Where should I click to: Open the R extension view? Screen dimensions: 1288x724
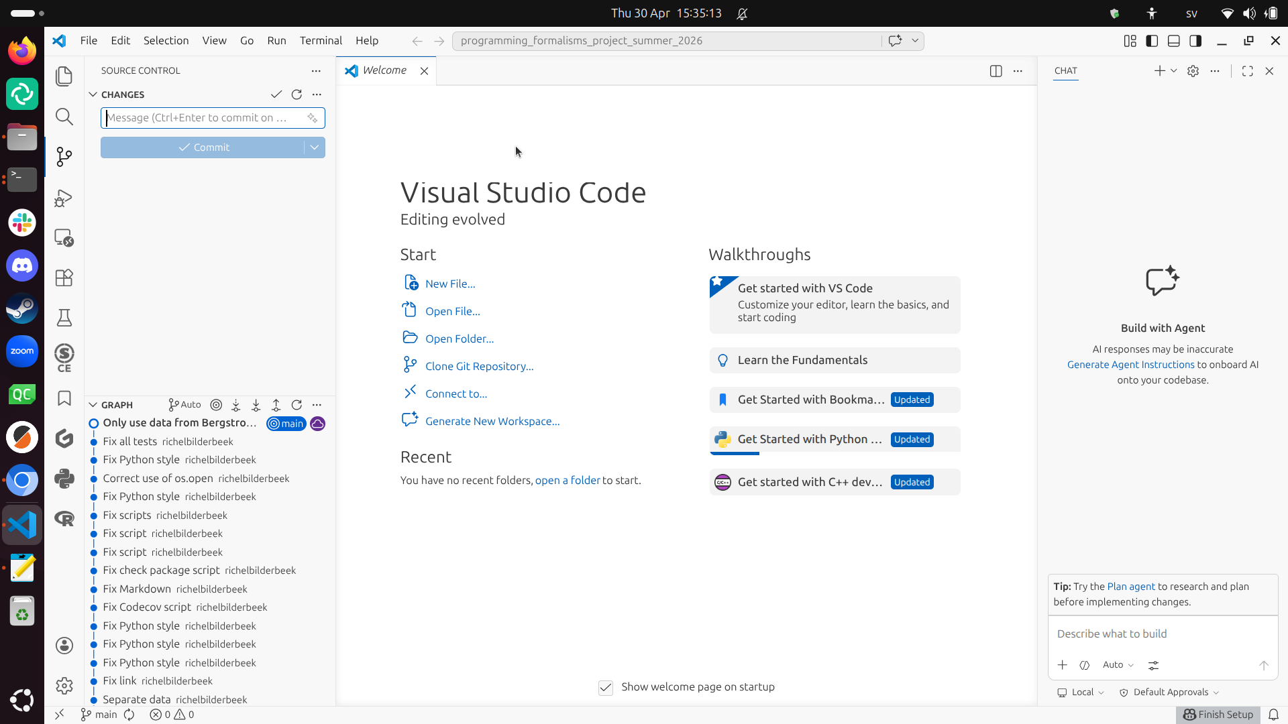pyautogui.click(x=64, y=518)
